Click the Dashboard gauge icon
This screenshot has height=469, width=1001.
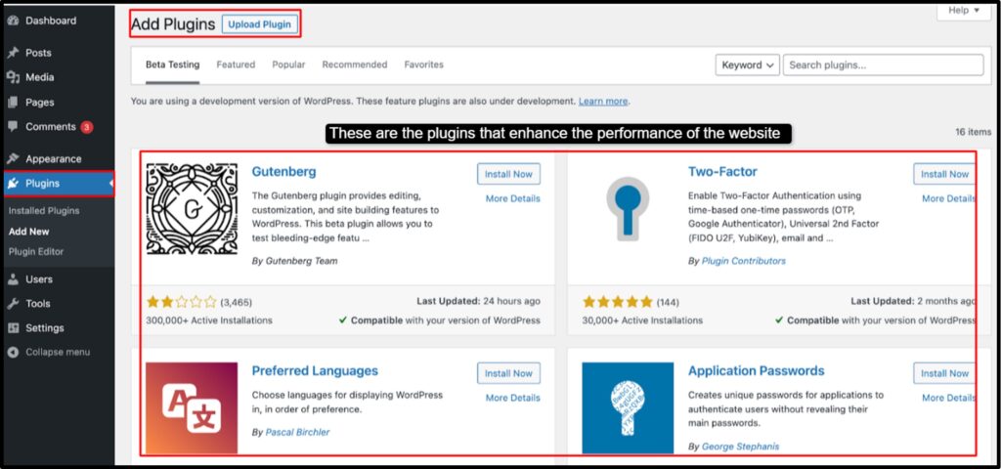tap(13, 21)
